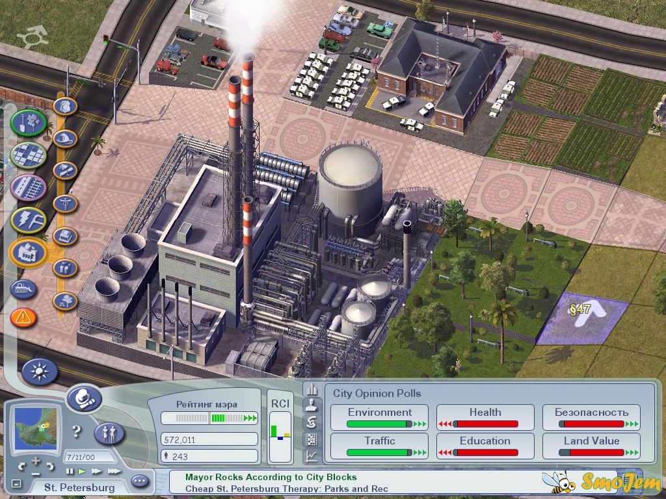Click the City Opinion Polls heading
Screen dimensions: 666x499
click(377, 393)
